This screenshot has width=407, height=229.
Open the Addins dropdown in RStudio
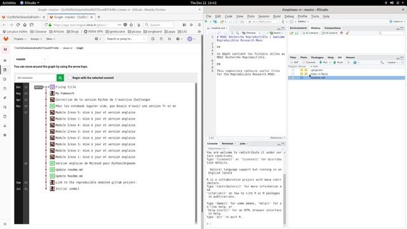click(x=303, y=22)
